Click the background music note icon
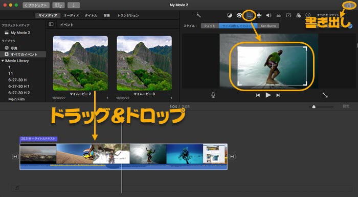 pyautogui.click(x=17, y=188)
